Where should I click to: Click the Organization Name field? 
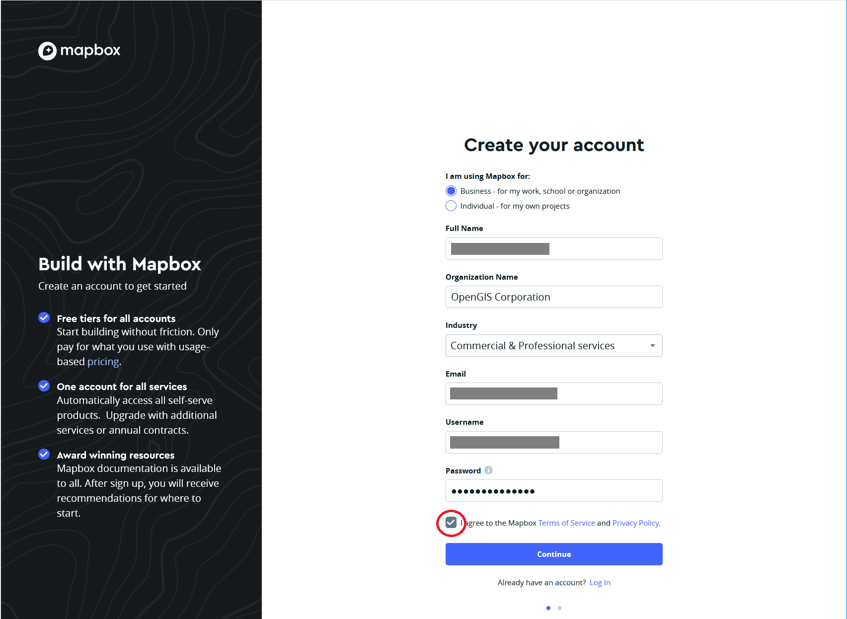coord(554,297)
